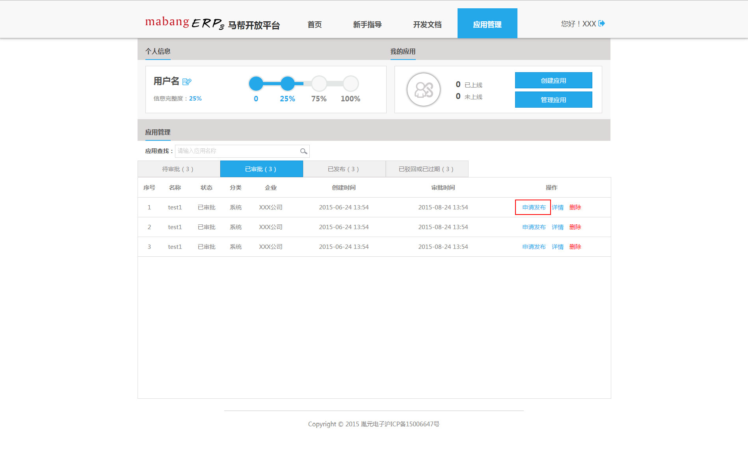This screenshot has height=450, width=748.
Task: Click the logout icon beside greeting
Action: pyautogui.click(x=601, y=24)
